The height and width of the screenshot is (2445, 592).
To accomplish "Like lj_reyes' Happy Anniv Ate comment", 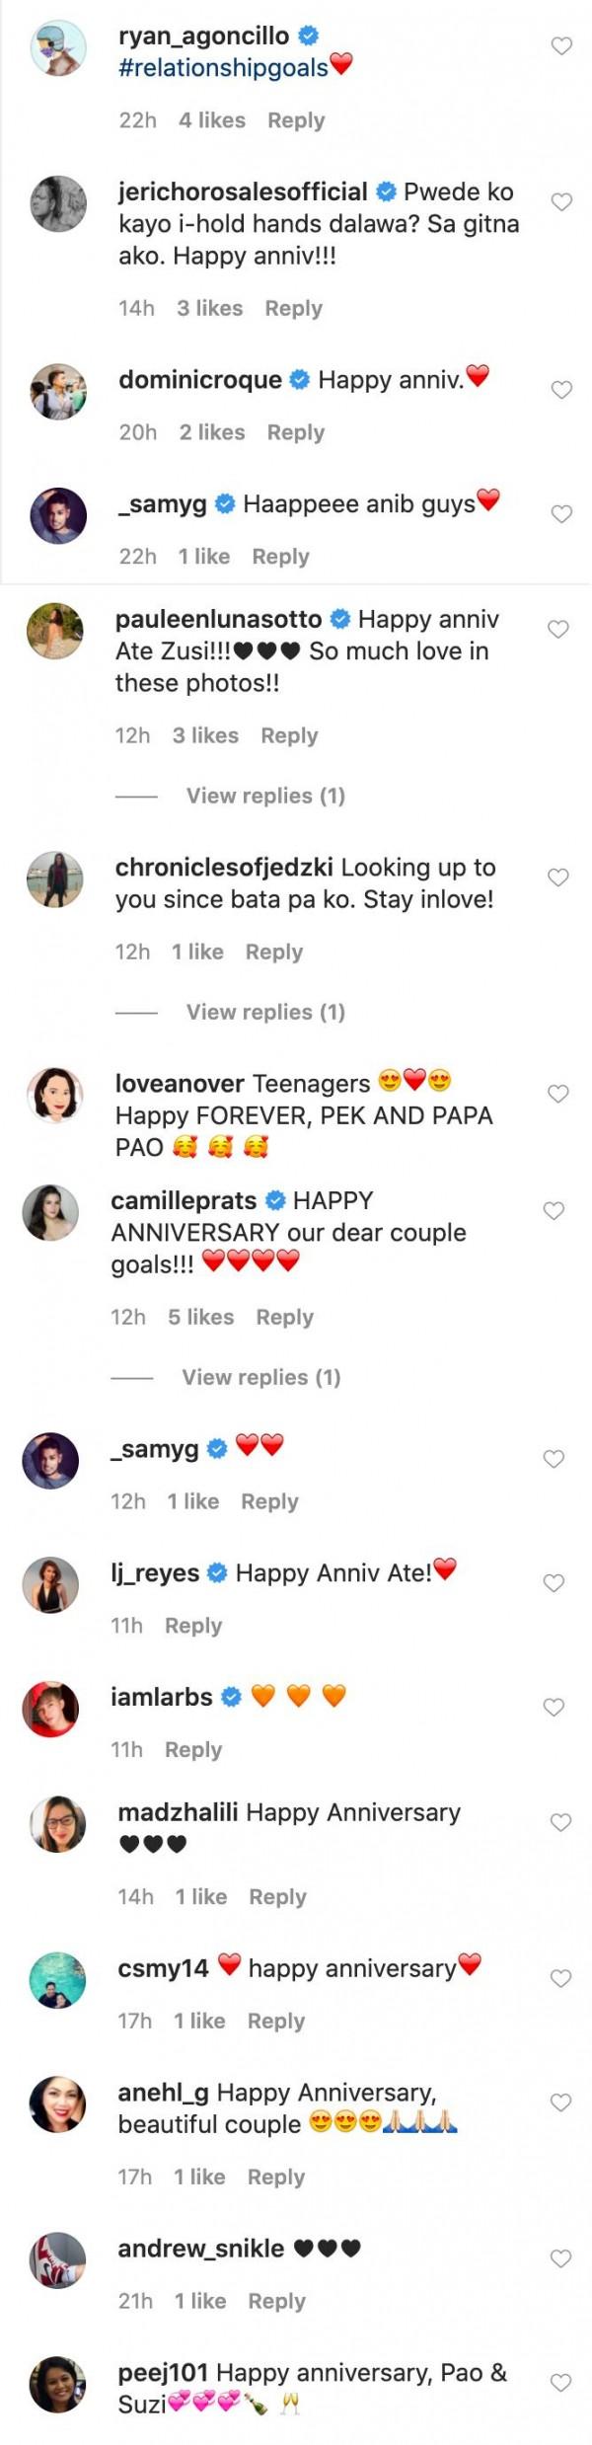I will (x=555, y=1583).
